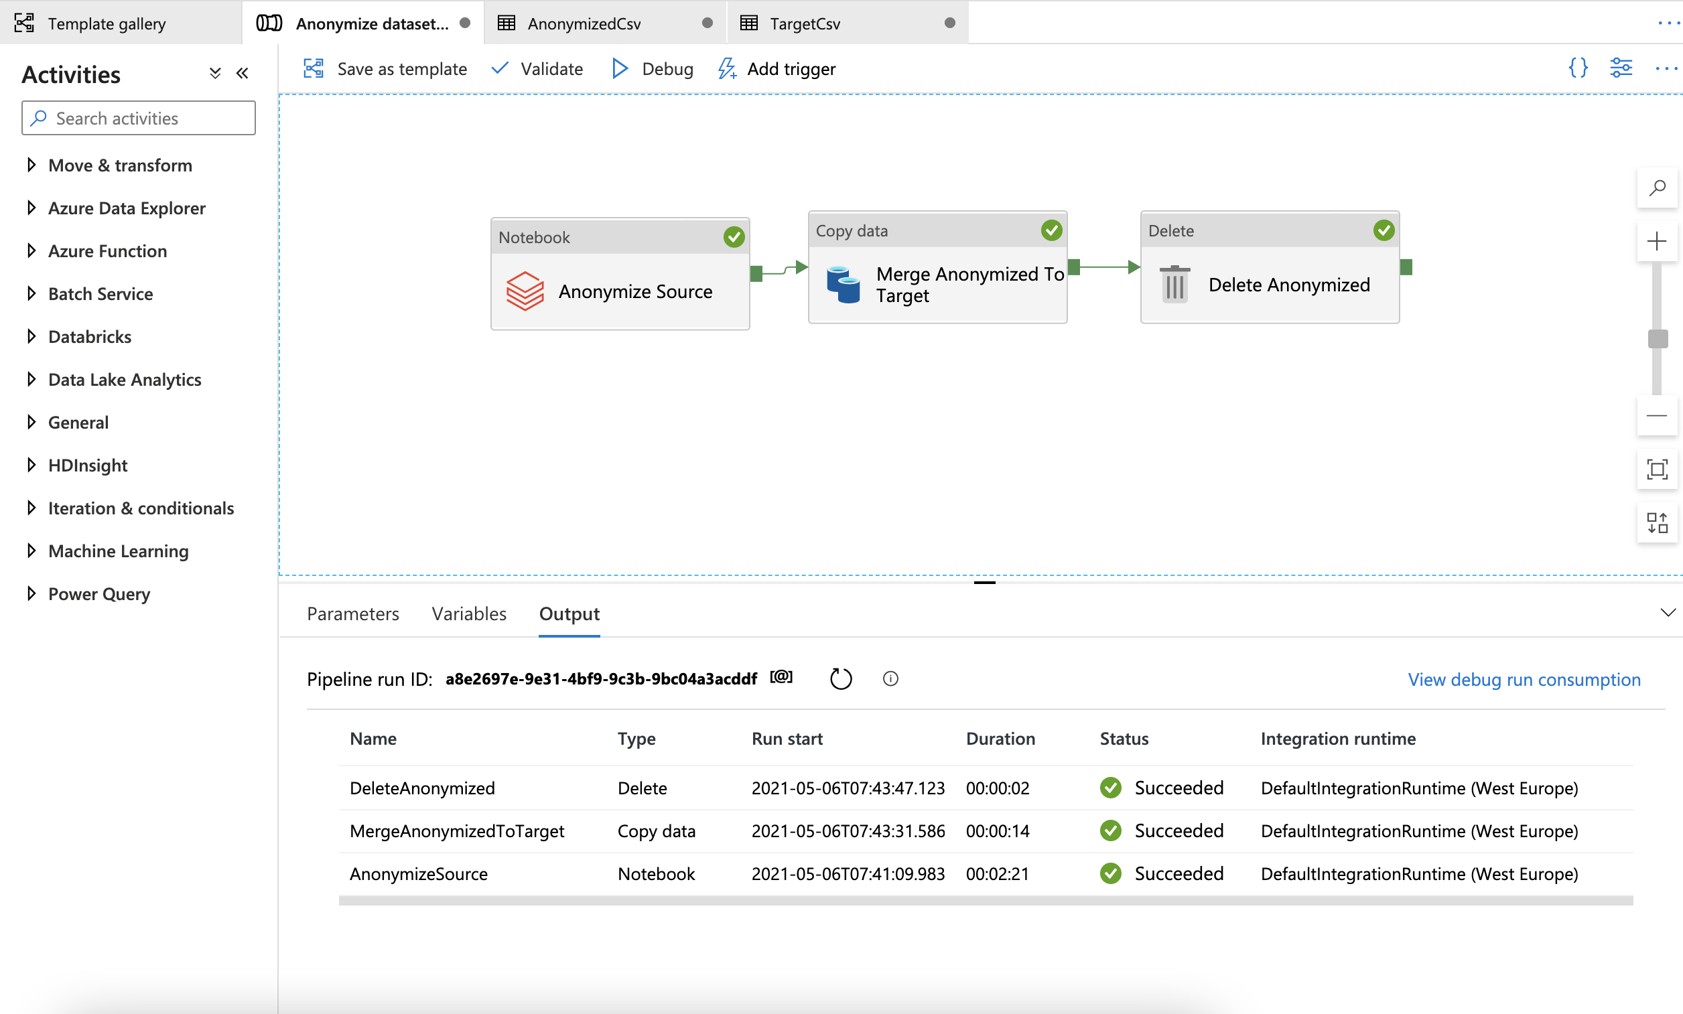Open the pipeline JSON code view
Image resolution: width=1683 pixels, height=1014 pixels.
coord(1578,68)
